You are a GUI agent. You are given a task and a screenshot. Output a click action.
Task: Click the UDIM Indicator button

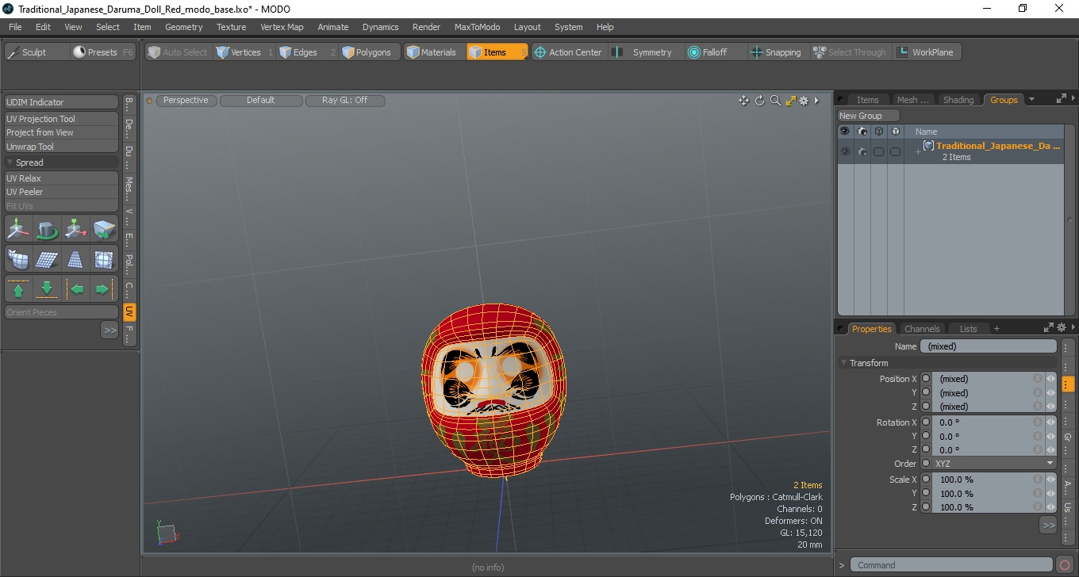coord(62,102)
